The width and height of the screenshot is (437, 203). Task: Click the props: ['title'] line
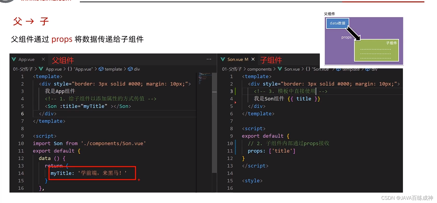(272, 151)
